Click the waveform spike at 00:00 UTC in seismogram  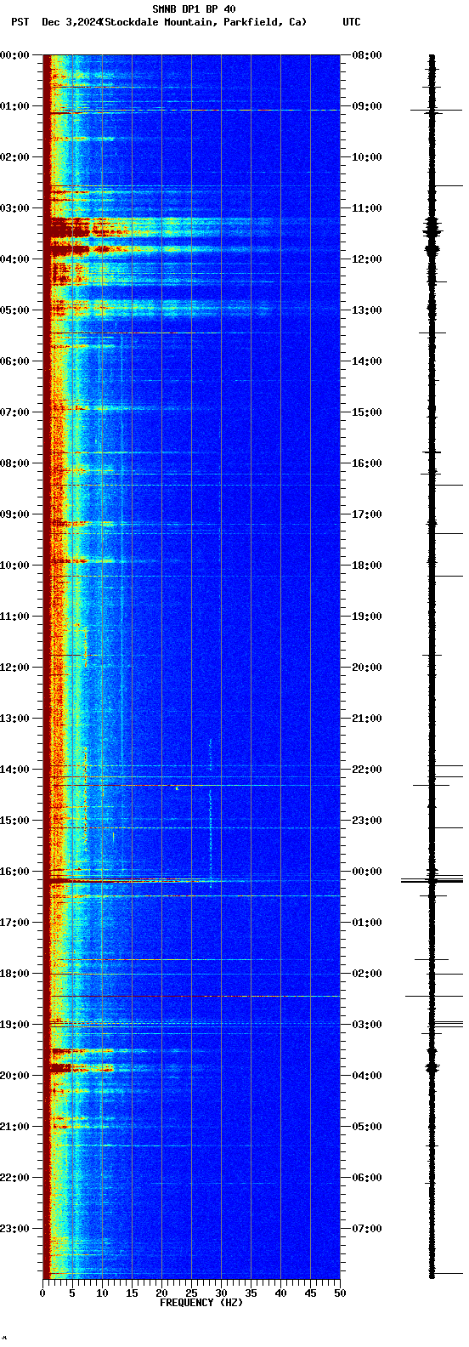432,880
